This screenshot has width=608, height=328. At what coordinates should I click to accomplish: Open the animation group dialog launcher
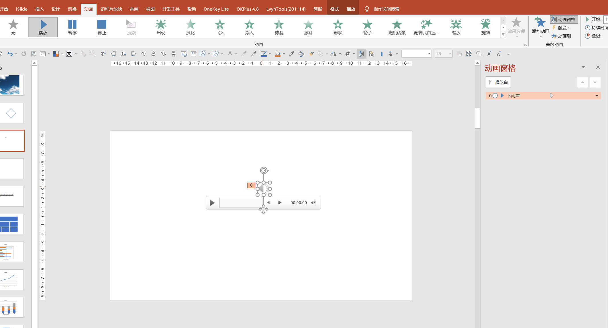526,45
